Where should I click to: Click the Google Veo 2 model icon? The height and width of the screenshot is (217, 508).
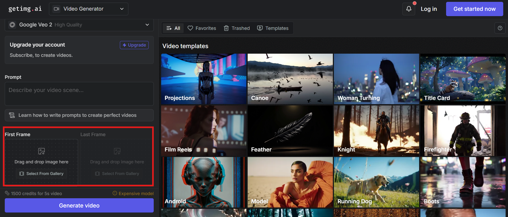pos(12,25)
